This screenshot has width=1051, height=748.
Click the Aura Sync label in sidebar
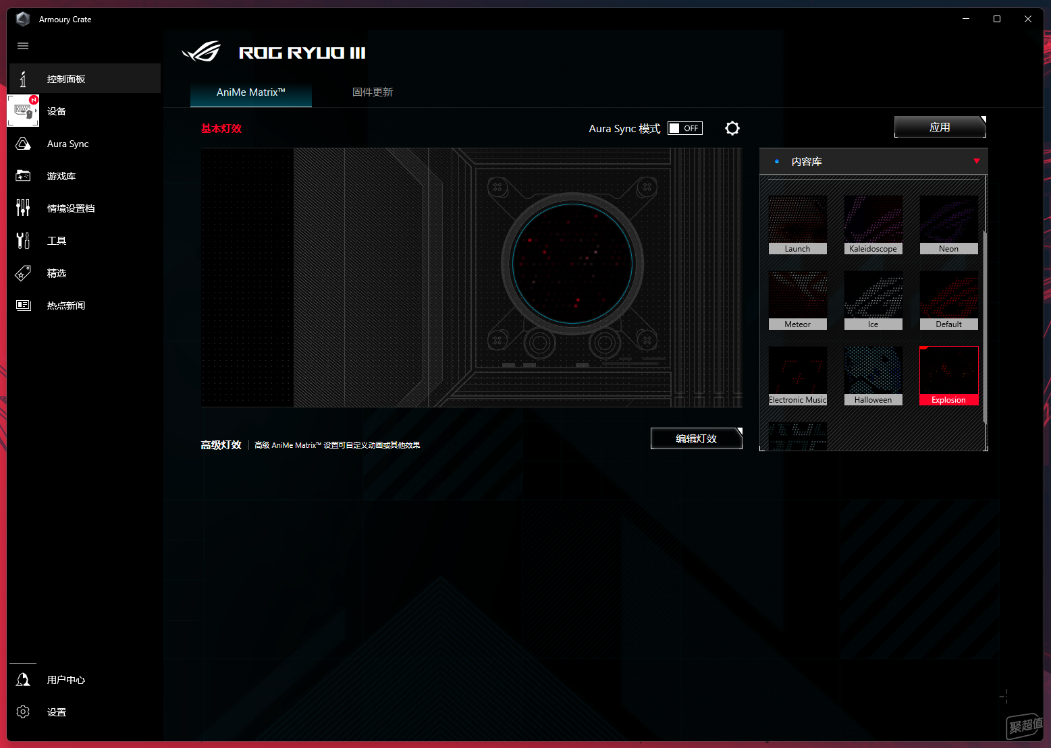tap(68, 144)
